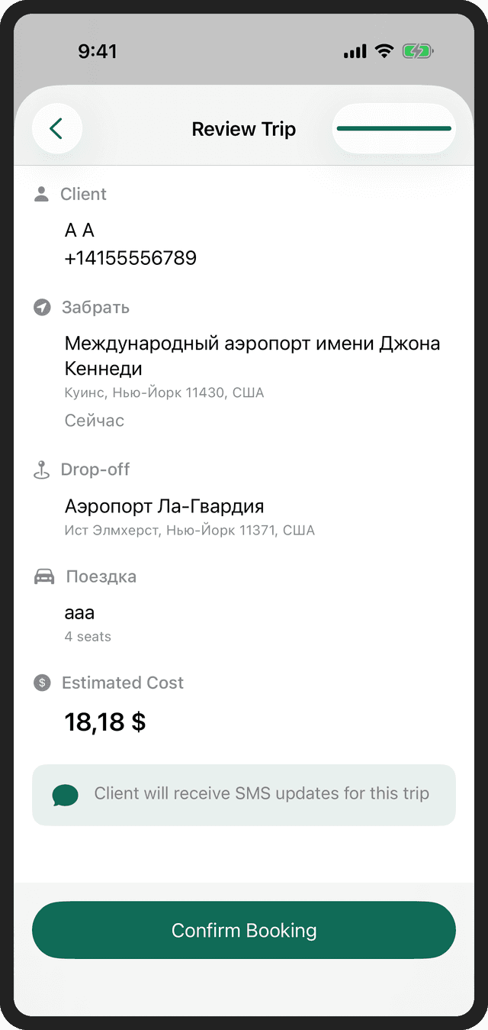Tap the back chevron in the top-left
This screenshot has height=1030, width=488.
click(x=57, y=128)
